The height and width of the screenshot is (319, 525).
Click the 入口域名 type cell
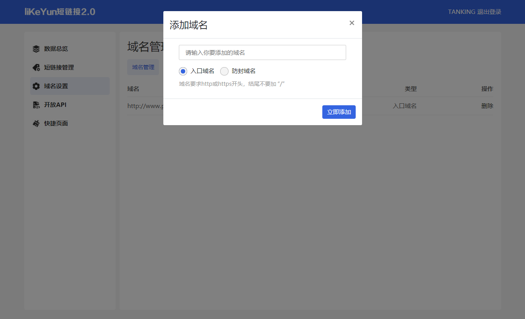click(405, 106)
